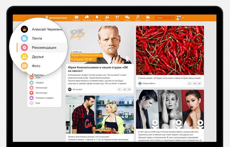Open Игры gamepad icon in sidebar
230x147 pixels.
click(32, 78)
